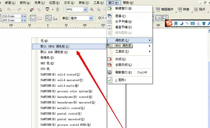Image resolution: width=210 pixels, height=128 pixels.
Task: Select HKS 色 palette
Action: (x=69, y=63)
